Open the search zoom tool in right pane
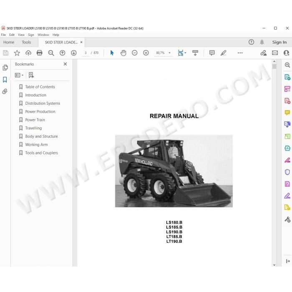 [x=287, y=65]
